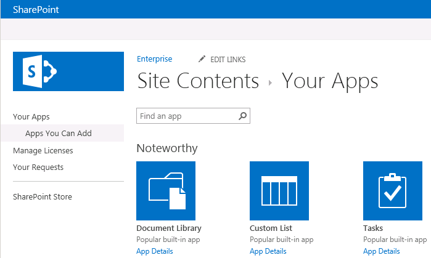Click the Site Contents breadcrumb title
This screenshot has width=431, height=258.
point(197,81)
